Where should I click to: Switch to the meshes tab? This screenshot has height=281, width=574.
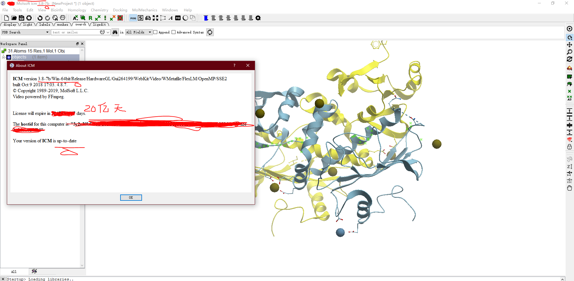62,24
